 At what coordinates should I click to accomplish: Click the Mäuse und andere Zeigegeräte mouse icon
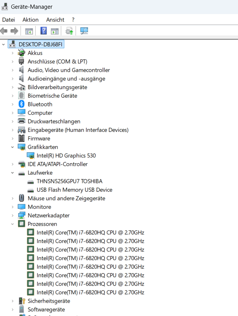21,198
